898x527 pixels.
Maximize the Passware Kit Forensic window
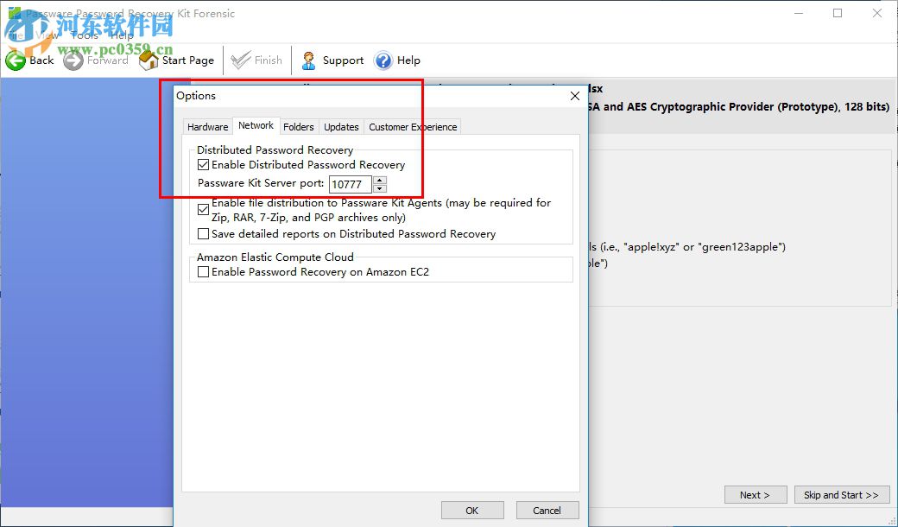[x=838, y=13]
